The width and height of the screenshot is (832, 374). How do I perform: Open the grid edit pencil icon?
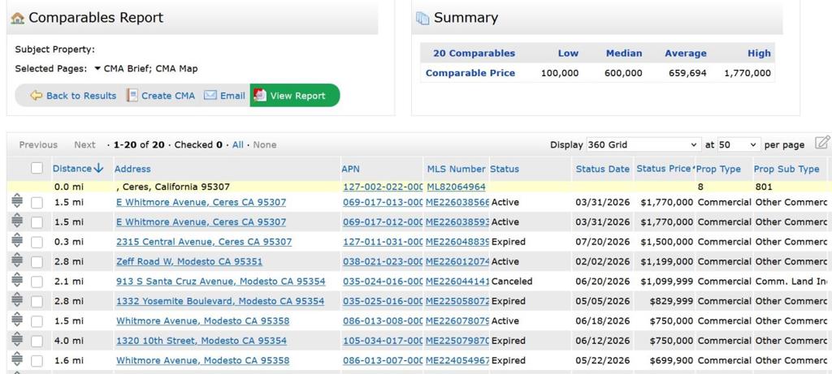click(x=822, y=142)
